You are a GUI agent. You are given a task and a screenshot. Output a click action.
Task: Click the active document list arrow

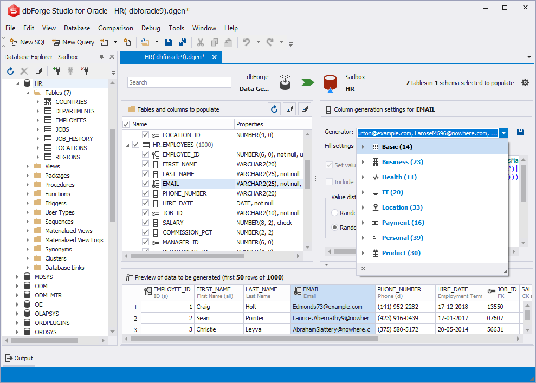coord(529,57)
